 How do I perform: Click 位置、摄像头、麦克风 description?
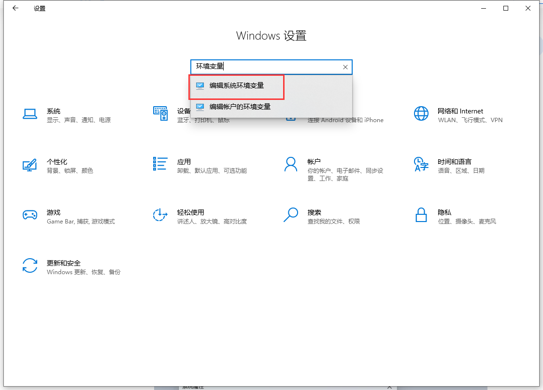tap(467, 222)
